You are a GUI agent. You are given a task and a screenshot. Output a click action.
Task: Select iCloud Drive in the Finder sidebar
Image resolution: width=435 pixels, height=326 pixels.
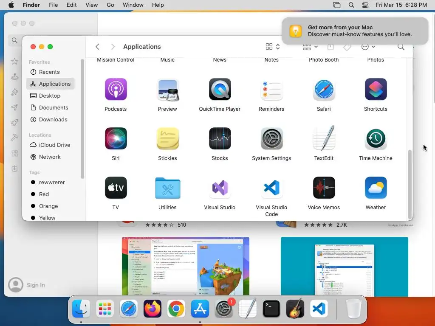[x=51, y=145]
